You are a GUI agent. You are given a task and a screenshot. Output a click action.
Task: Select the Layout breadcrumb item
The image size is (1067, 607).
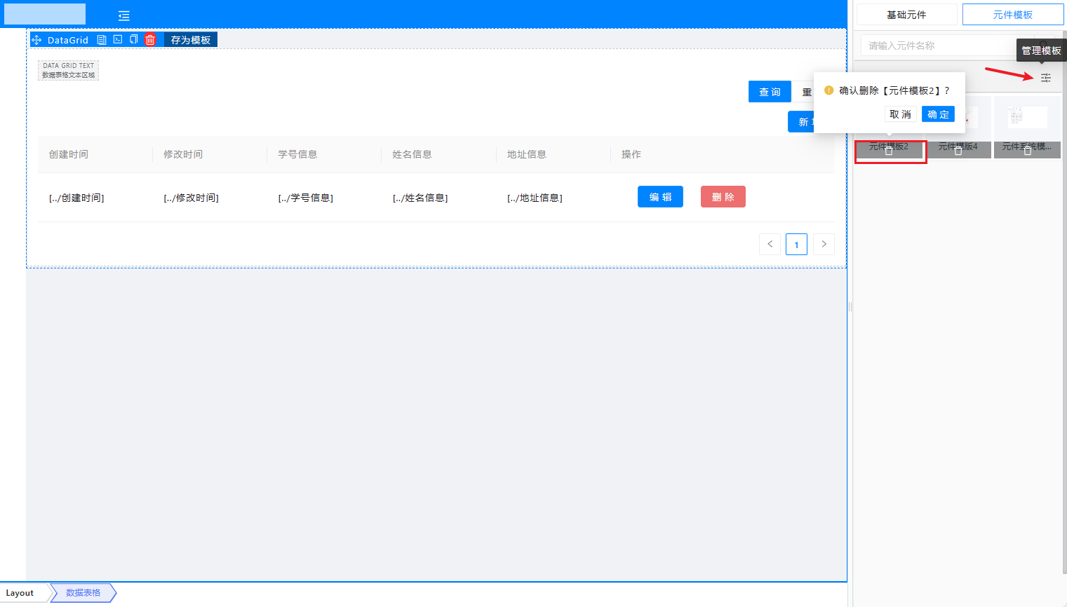[20, 593]
